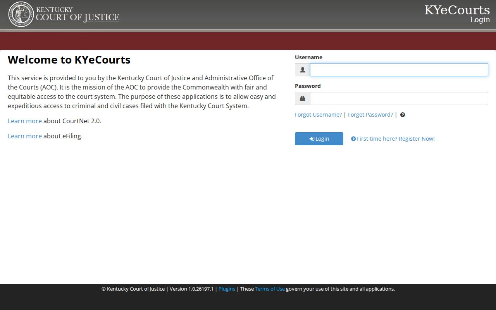Image resolution: width=496 pixels, height=310 pixels.
Task: Open the Terms of Use footer link
Action: click(x=270, y=289)
